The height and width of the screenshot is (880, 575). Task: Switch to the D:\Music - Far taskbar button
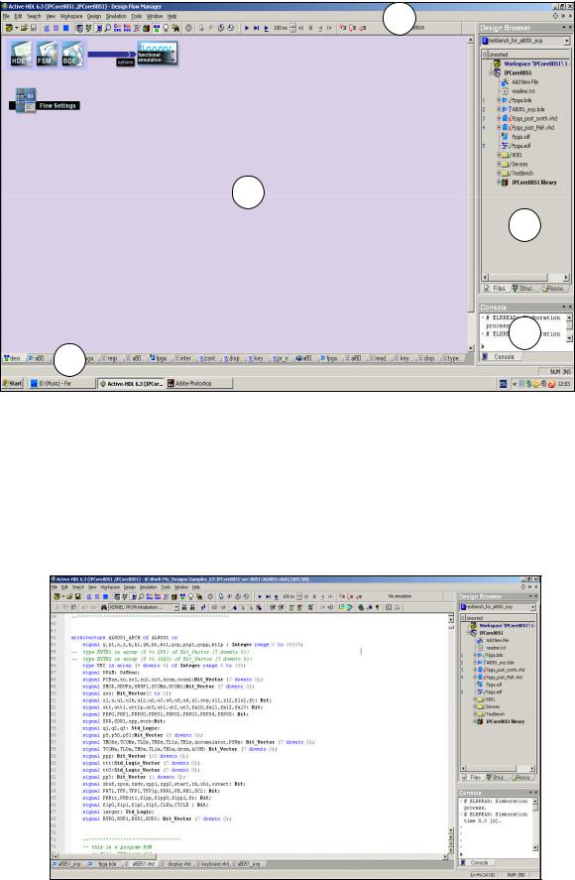pyautogui.click(x=60, y=383)
